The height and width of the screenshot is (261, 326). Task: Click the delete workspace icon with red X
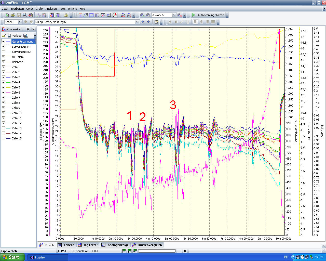tap(180, 15)
